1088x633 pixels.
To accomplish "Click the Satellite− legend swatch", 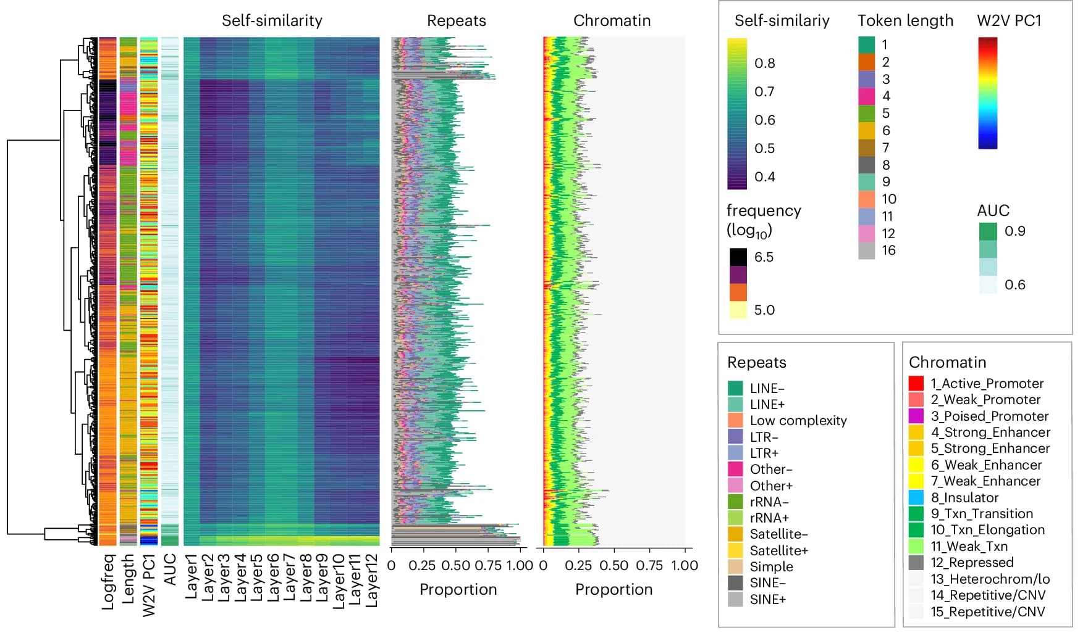I will (735, 534).
